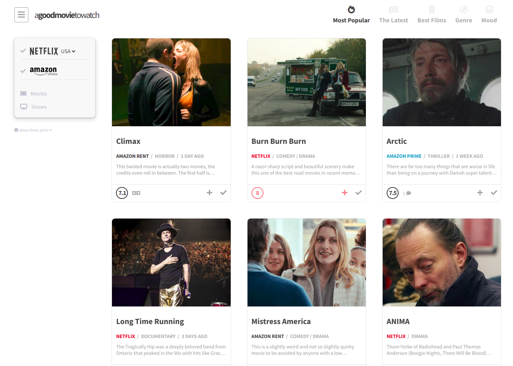Add Arctic to watchlist with plus
This screenshot has height=366, width=513.
480,193
